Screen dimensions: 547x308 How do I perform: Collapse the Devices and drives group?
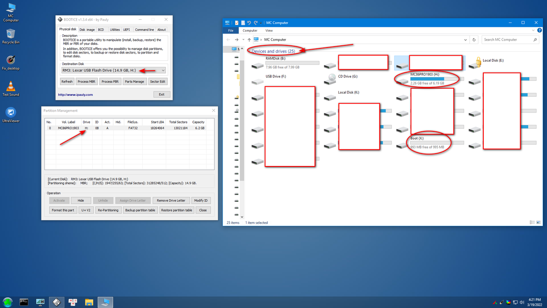tap(249, 51)
